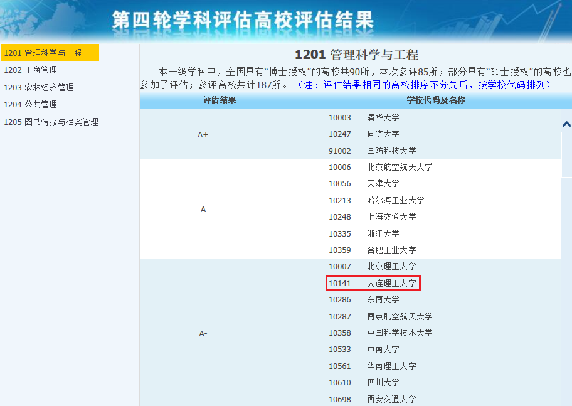This screenshot has width=572, height=406.
Task: Click 北京航空航天大学 in the A tier
Action: [399, 167]
